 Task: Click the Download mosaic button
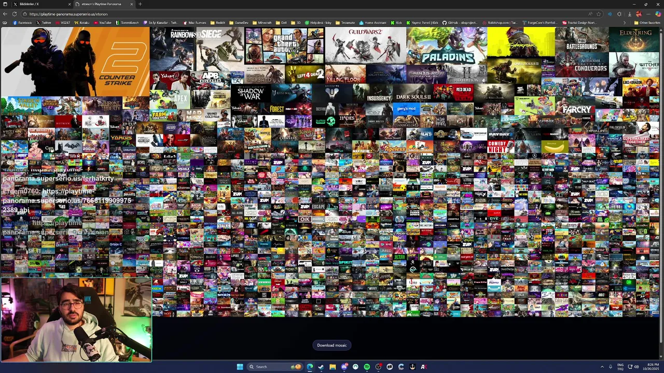(332, 345)
